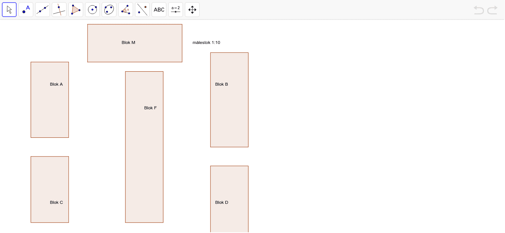505x233 pixels.
Task: Choose the Slider a=2 tool
Action: [176, 10]
